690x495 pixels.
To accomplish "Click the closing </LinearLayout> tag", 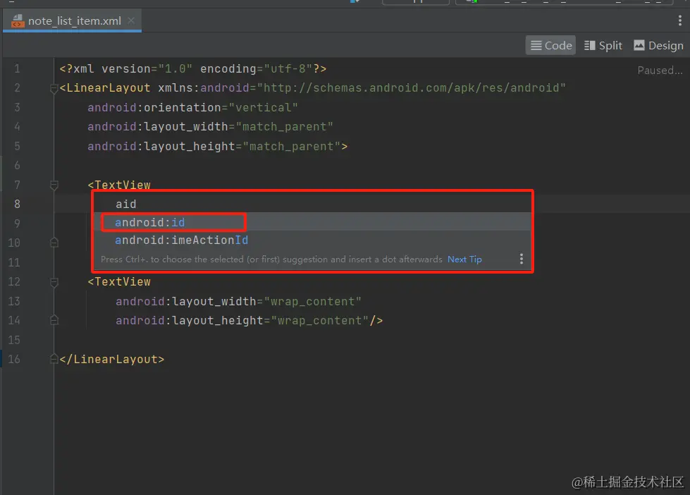I will [112, 360].
